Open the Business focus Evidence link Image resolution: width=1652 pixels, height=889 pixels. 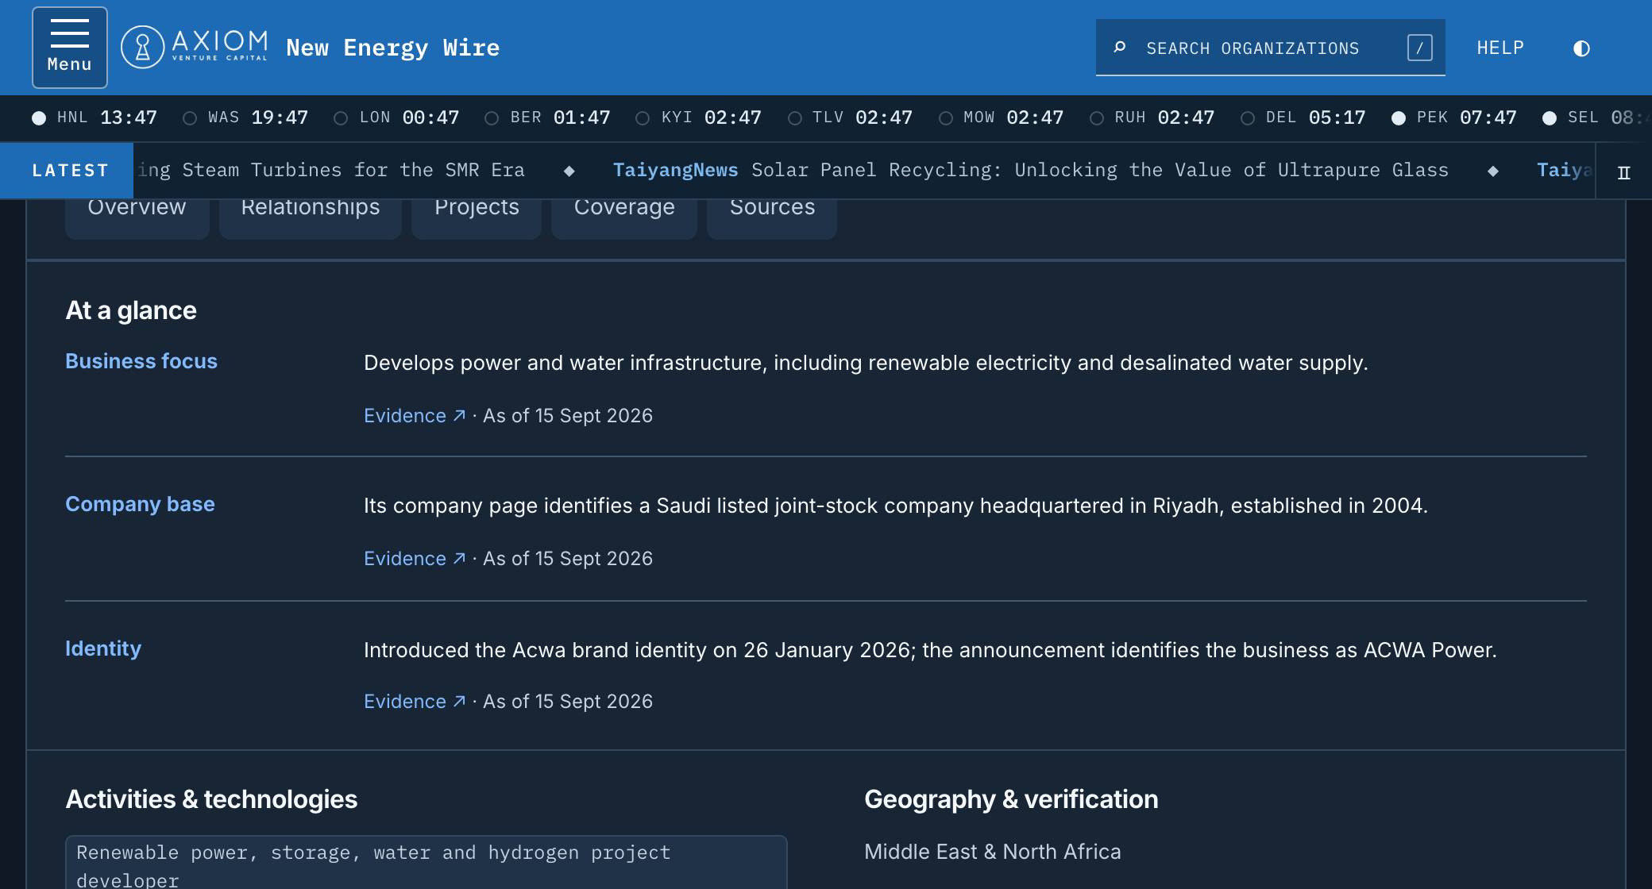(415, 416)
